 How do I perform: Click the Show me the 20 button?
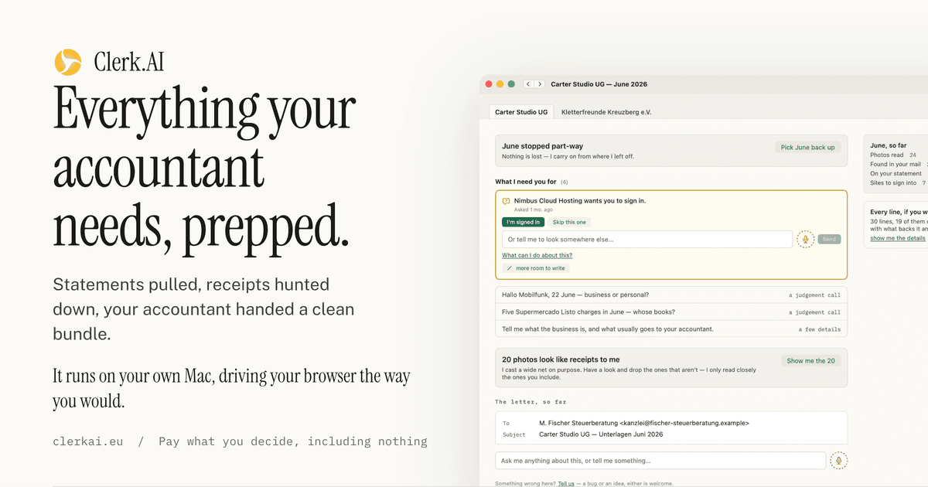[x=810, y=361]
